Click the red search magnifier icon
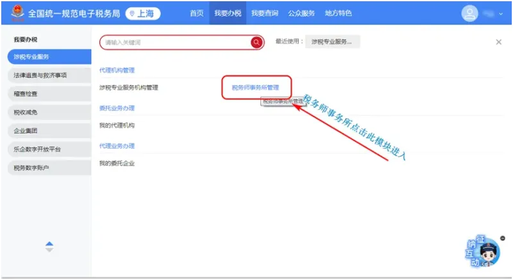 click(x=256, y=42)
